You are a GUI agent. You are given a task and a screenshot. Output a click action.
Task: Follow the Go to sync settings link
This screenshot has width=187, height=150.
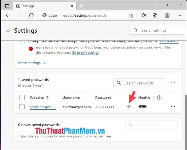[x=85, y=53]
